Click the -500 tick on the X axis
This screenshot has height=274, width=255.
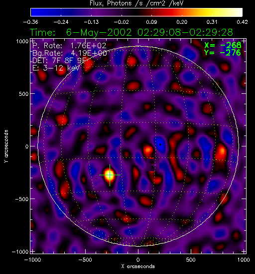(x=85, y=260)
